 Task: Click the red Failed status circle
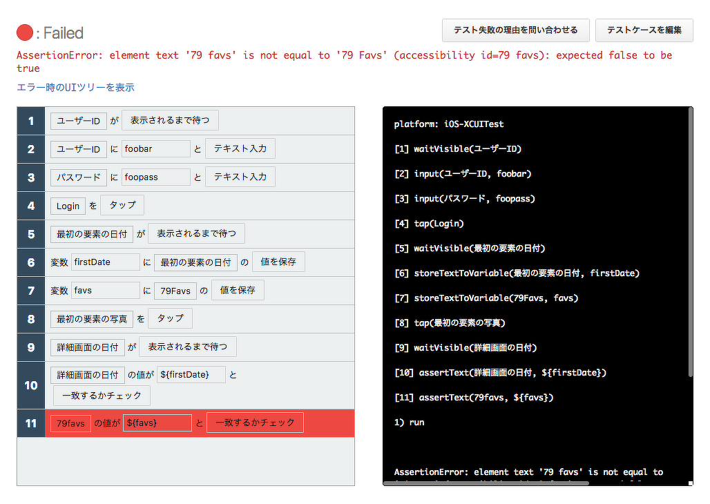[25, 32]
